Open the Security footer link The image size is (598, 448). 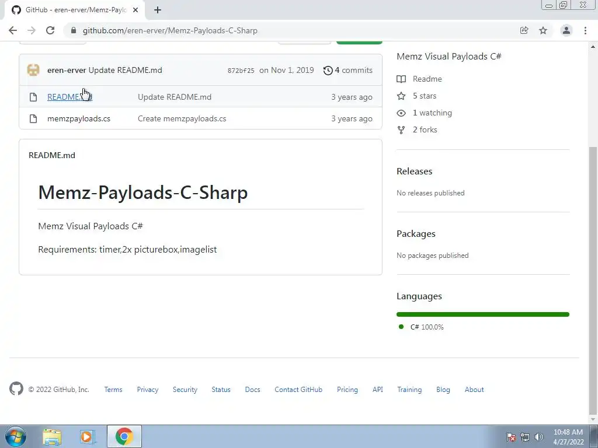point(185,389)
